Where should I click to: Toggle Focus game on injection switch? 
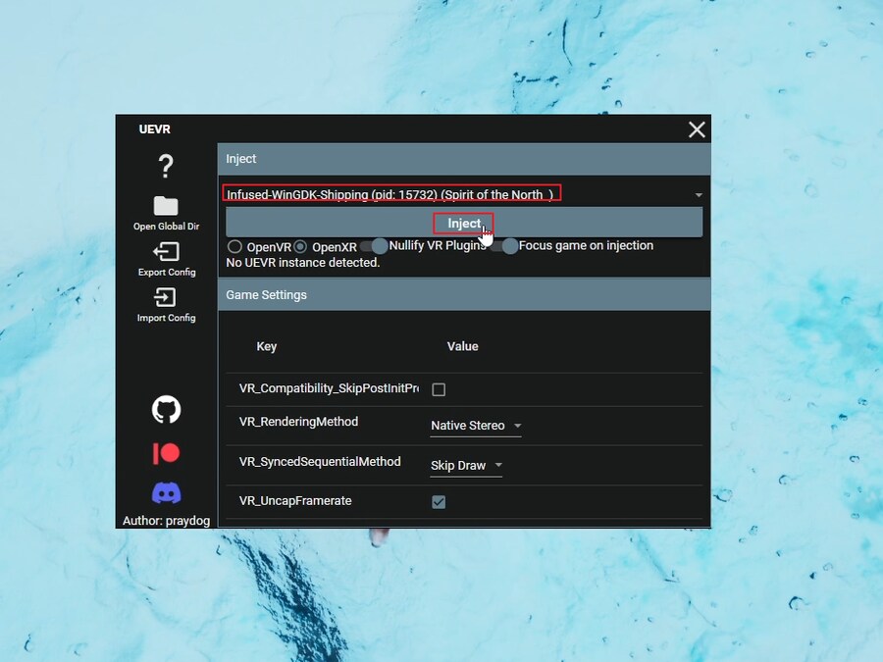pos(504,246)
